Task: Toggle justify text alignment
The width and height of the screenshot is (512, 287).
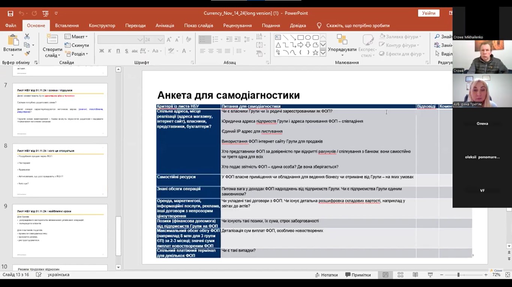Action: (x=227, y=51)
